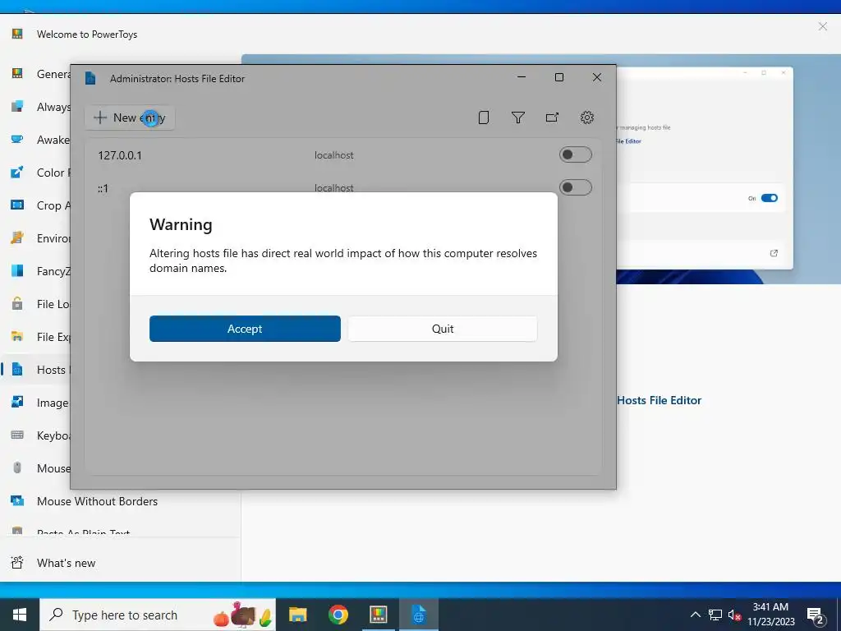This screenshot has width=841, height=631.
Task: Close the Welcome to PowerToys window
Action: coord(822,26)
